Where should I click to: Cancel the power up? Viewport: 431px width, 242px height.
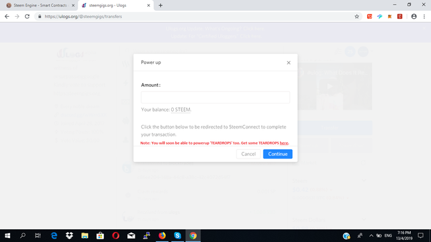[248, 154]
